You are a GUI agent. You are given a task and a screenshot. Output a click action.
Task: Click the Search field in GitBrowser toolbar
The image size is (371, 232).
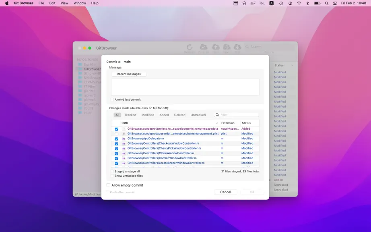point(270,47)
